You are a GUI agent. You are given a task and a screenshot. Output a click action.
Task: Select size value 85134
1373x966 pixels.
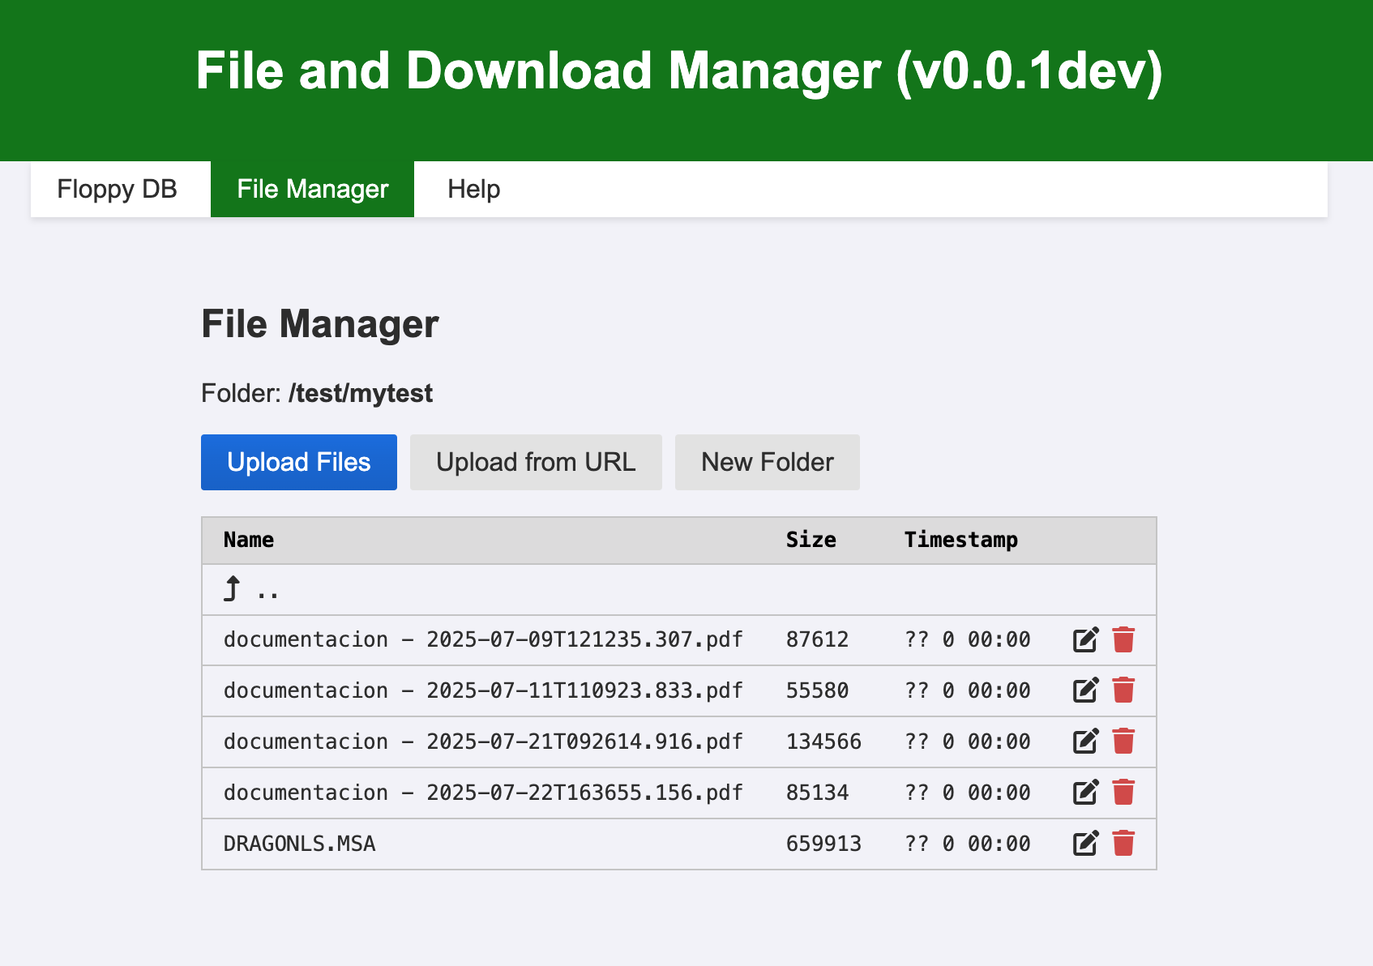(817, 793)
